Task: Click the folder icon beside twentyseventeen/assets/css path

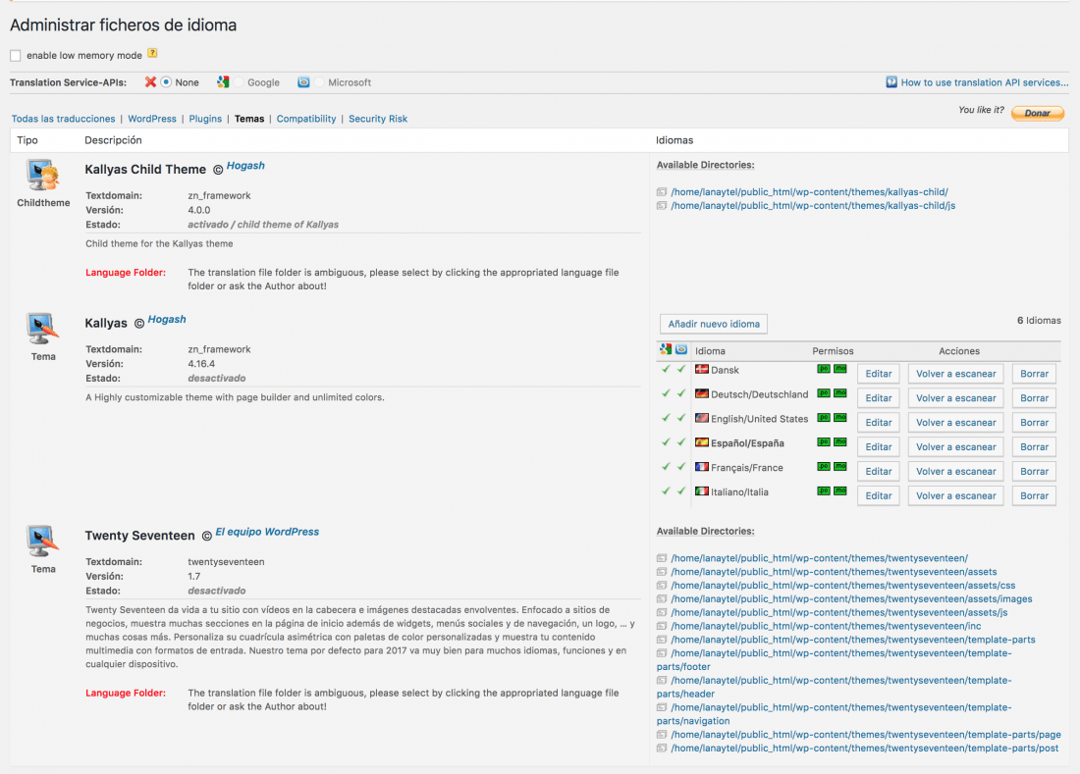Action: click(661, 586)
